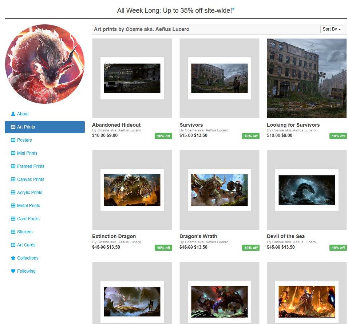Open the Survivors print thumbnail
The width and height of the screenshot is (348, 324).
coord(220,78)
